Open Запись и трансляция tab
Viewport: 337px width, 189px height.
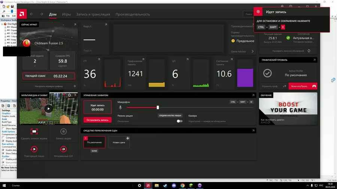pos(93,14)
